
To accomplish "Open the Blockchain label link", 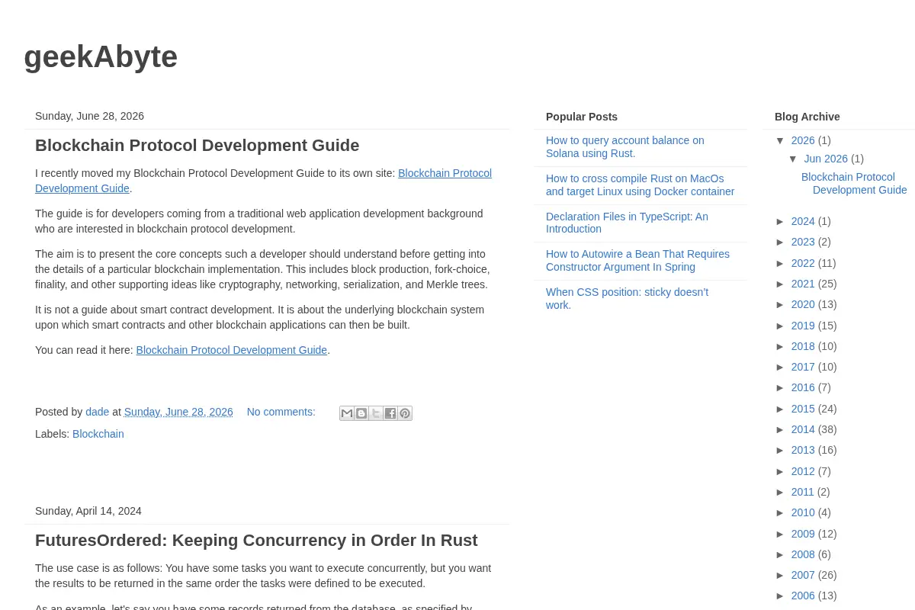I will click(x=98, y=434).
